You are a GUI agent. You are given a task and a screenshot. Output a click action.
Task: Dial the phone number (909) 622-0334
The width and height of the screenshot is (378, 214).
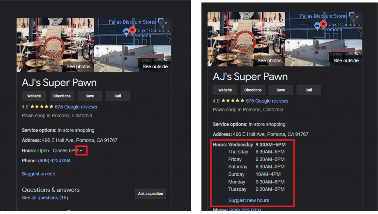pos(54,160)
